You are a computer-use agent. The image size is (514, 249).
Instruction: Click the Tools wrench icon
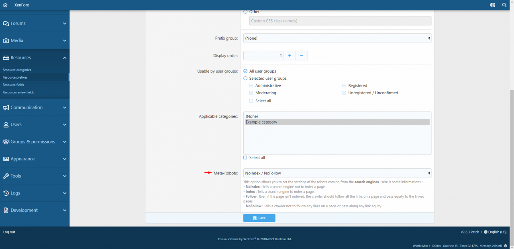6,176
